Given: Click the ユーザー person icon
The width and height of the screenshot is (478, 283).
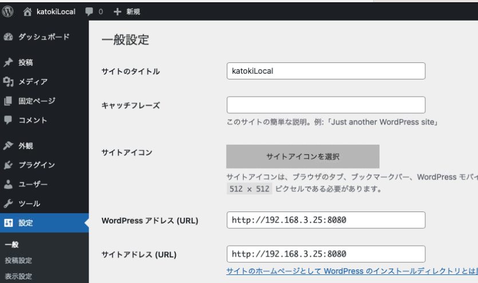Looking at the screenshot, I should tap(8, 185).
